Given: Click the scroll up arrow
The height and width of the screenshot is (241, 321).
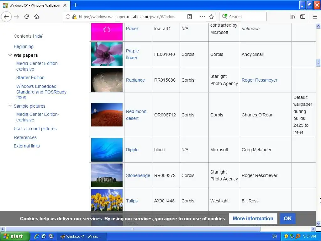Looking at the screenshot, I should click(x=318, y=26).
